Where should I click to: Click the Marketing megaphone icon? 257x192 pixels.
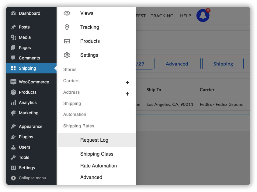point(13,113)
